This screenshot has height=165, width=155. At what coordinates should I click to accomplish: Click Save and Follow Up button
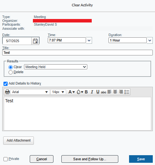coord(90,159)
